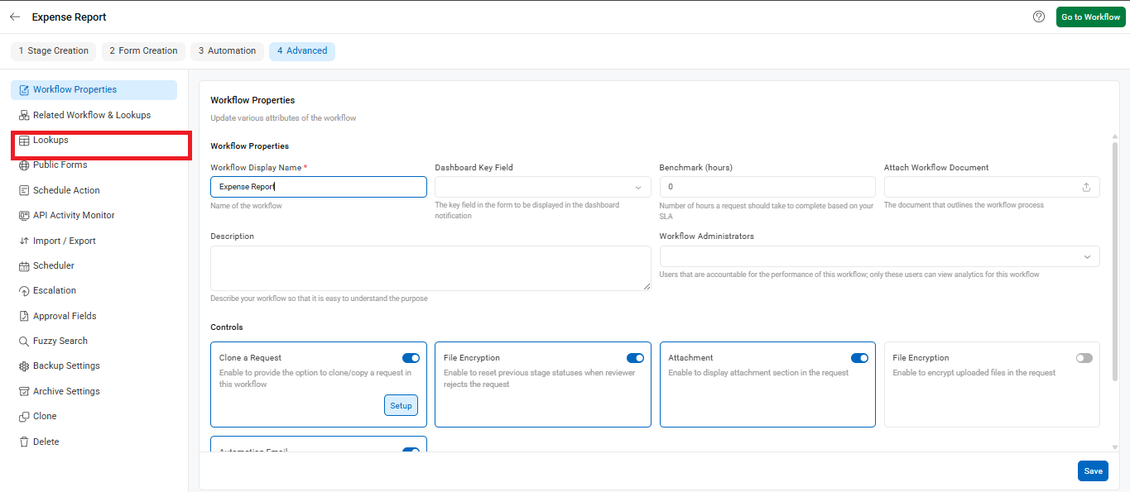
Task: Open the Public Forms menu item
Action: pos(94,165)
